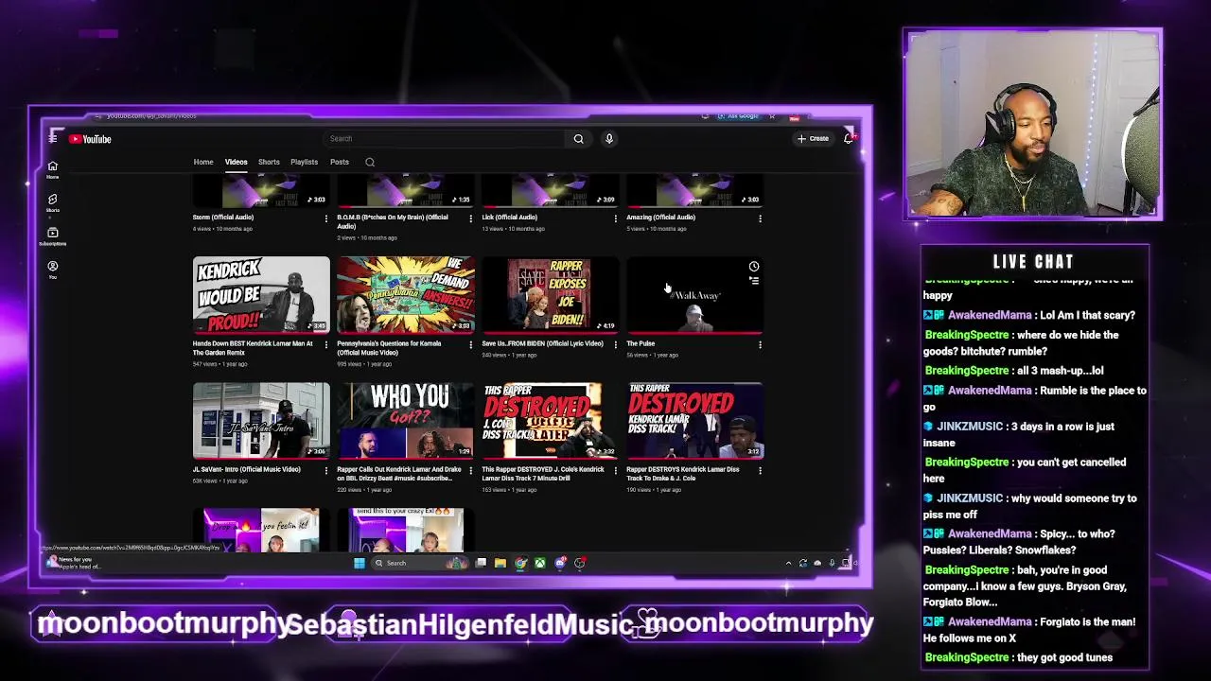This screenshot has height=681, width=1211.
Task: Show hidden system tray icons chevron
Action: [x=788, y=563]
